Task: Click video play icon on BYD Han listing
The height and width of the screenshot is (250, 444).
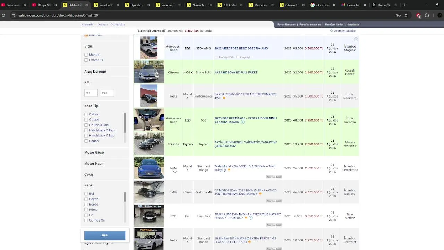Action: click(x=250, y=218)
